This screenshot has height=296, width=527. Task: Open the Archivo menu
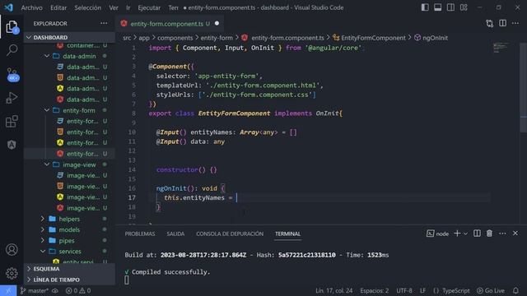pyautogui.click(x=32, y=7)
